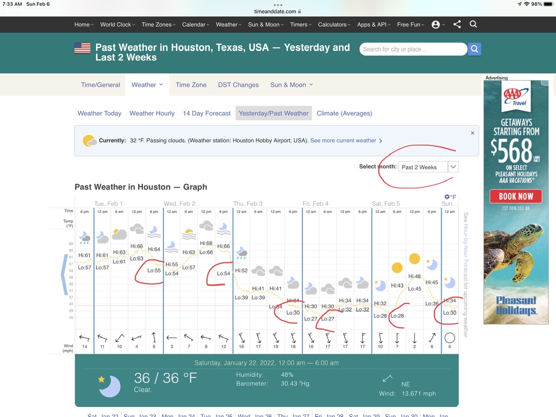Open the Climate (Averages) link
556x417 pixels.
(344, 113)
